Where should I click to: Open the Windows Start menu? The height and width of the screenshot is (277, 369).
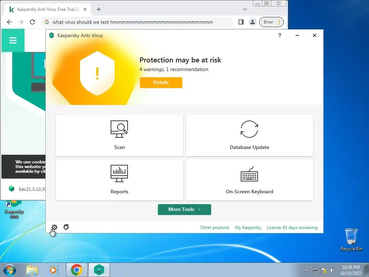[9, 270]
